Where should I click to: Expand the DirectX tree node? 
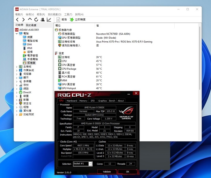pos(17,93)
